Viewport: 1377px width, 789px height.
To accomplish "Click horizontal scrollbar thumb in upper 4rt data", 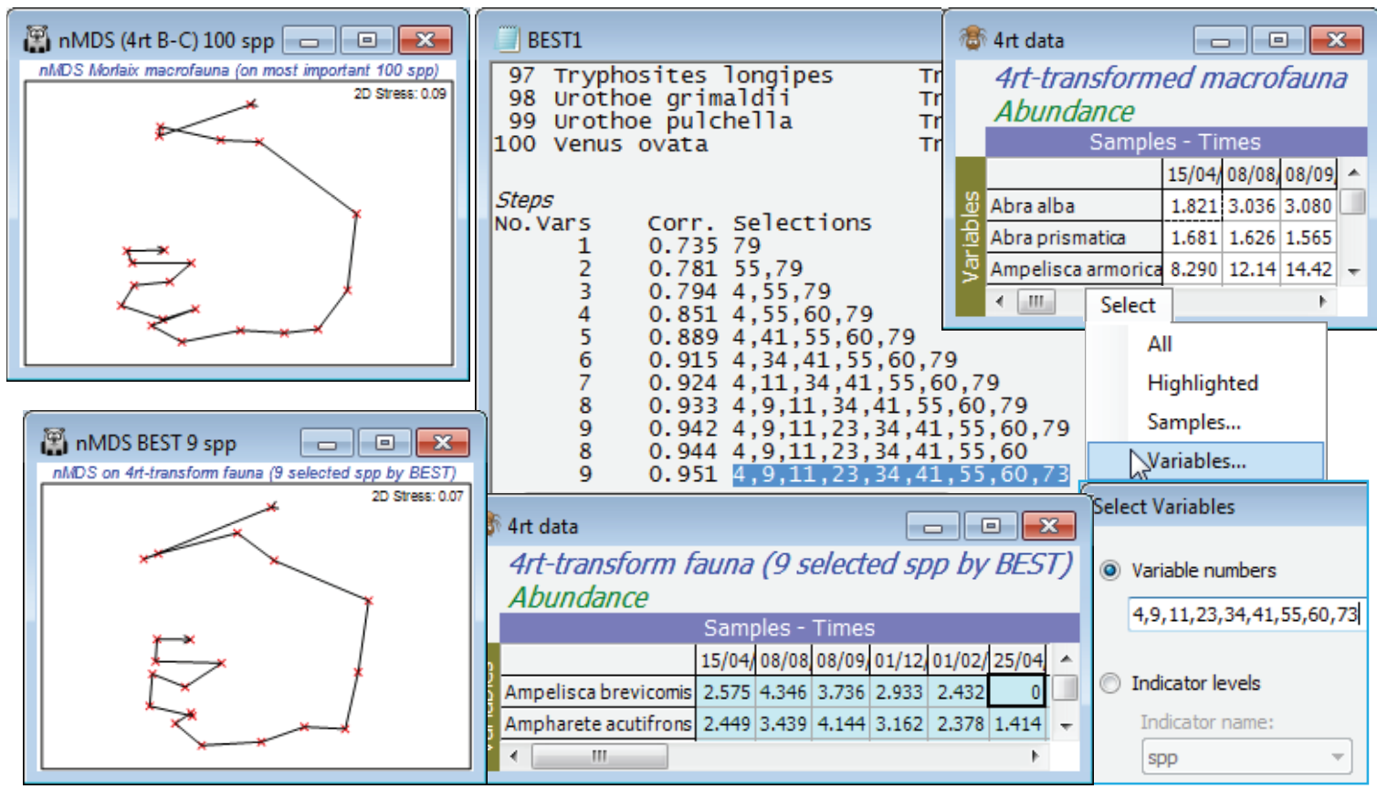I will coord(1035,301).
